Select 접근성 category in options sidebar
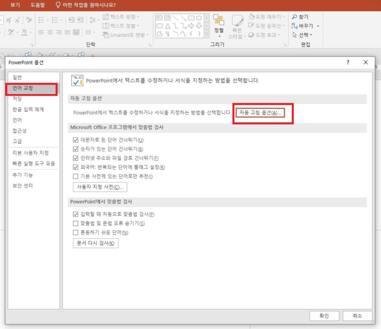 click(x=34, y=130)
